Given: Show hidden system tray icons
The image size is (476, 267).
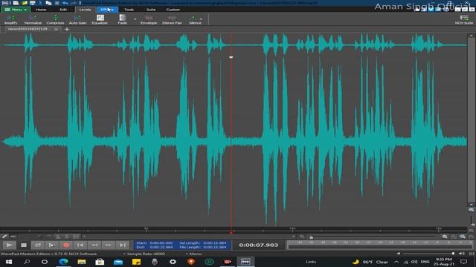Looking at the screenshot, I should pyautogui.click(x=396, y=262).
